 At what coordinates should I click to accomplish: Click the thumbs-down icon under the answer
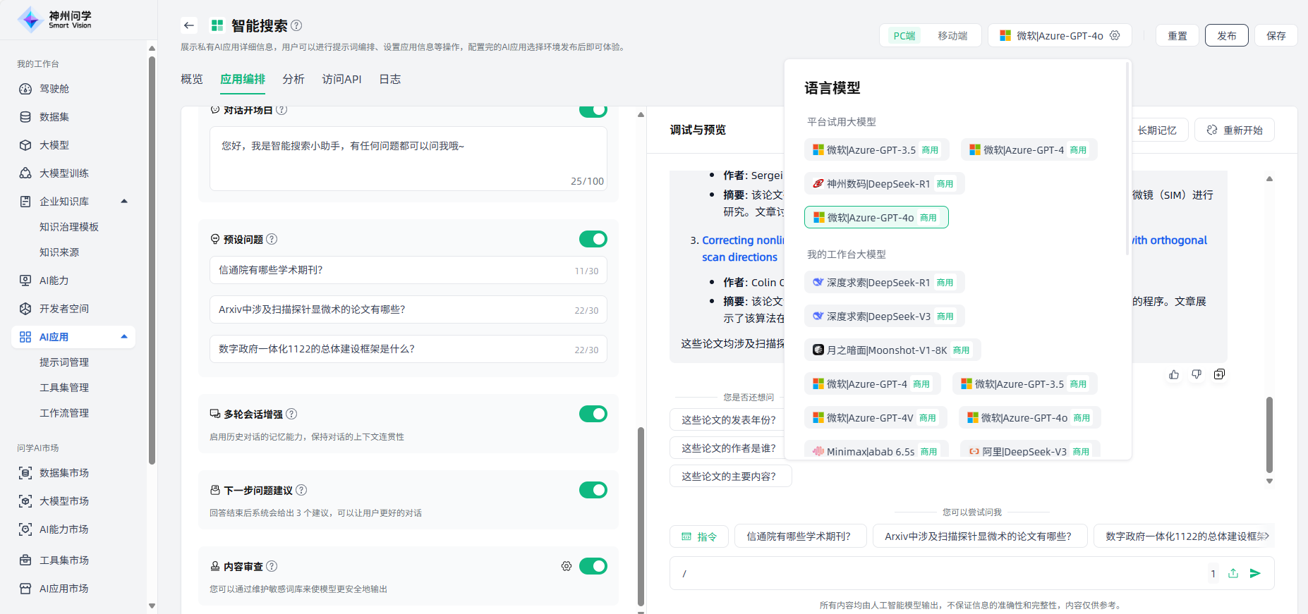(x=1197, y=374)
